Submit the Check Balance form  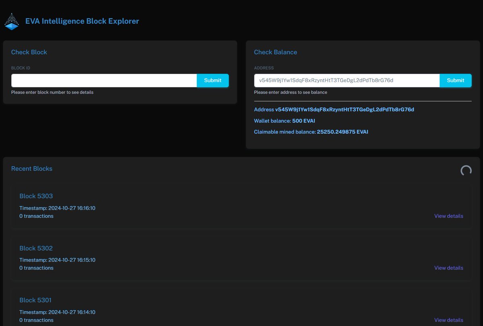[455, 80]
